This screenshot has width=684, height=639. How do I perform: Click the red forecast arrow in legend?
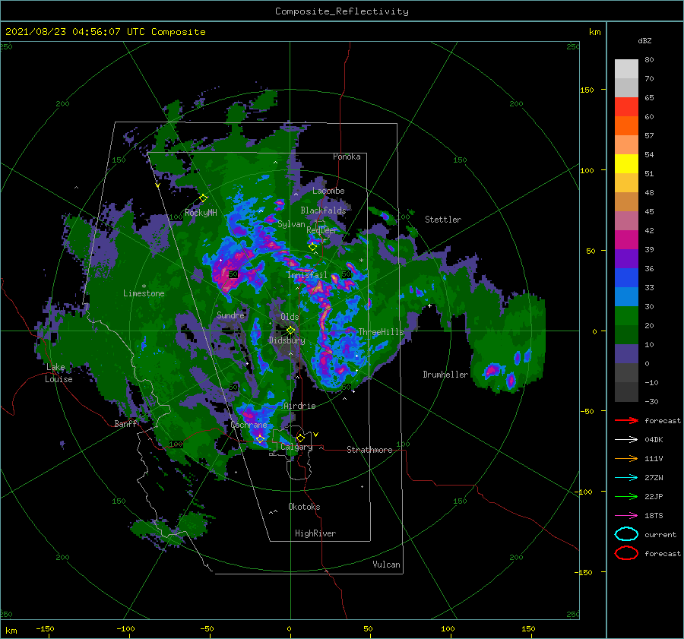(626, 420)
